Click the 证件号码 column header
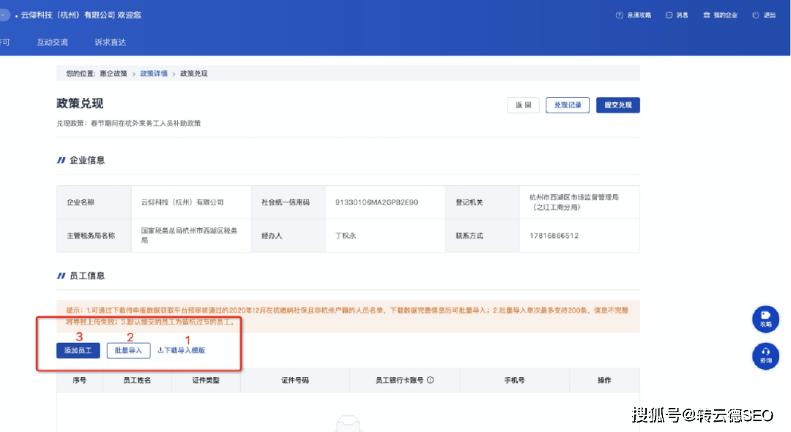The image size is (791, 432). click(295, 380)
